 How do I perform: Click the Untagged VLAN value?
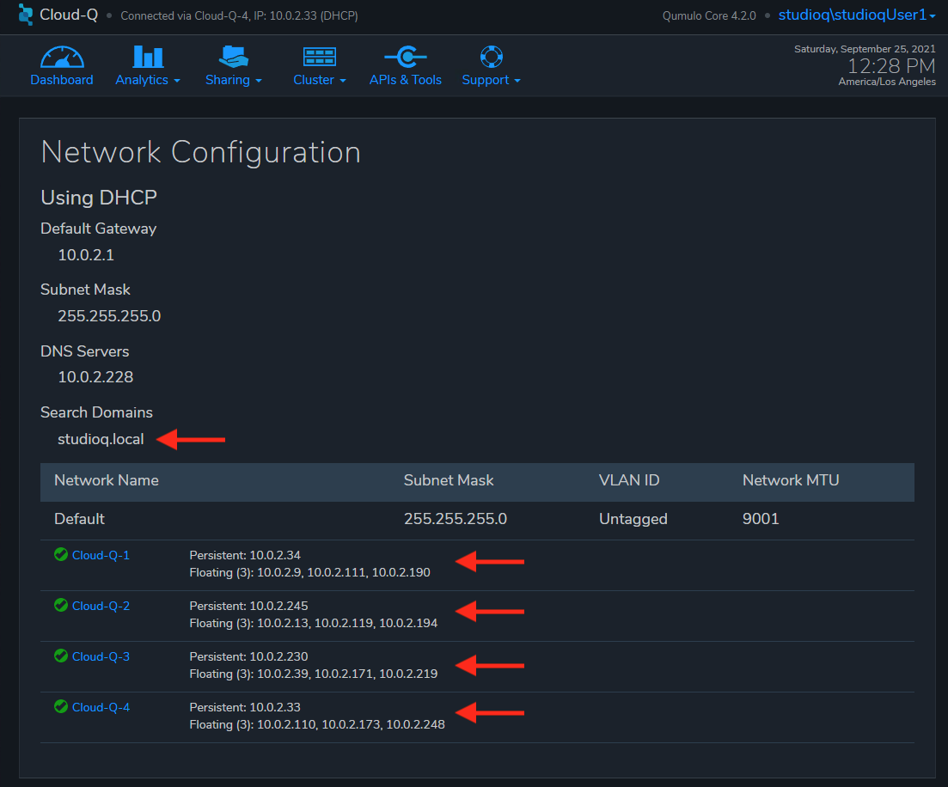(633, 519)
